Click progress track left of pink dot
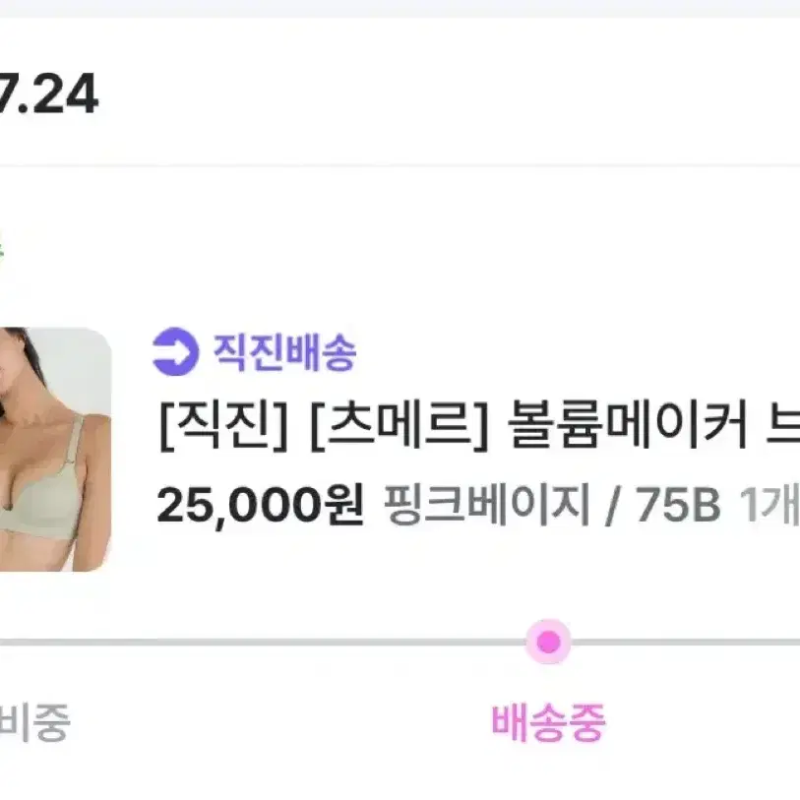This screenshot has height=800, width=800. (263, 642)
